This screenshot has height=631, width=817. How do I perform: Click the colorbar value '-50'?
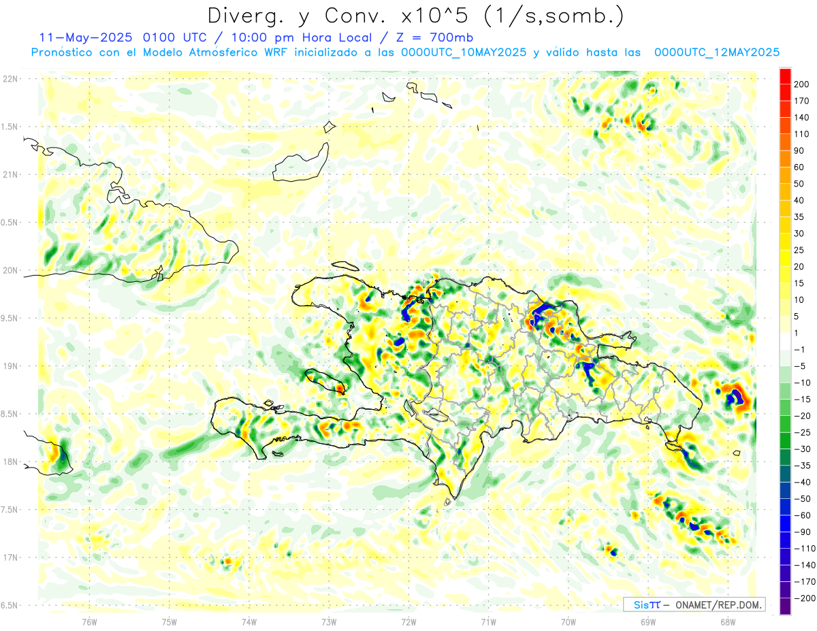[x=803, y=500]
